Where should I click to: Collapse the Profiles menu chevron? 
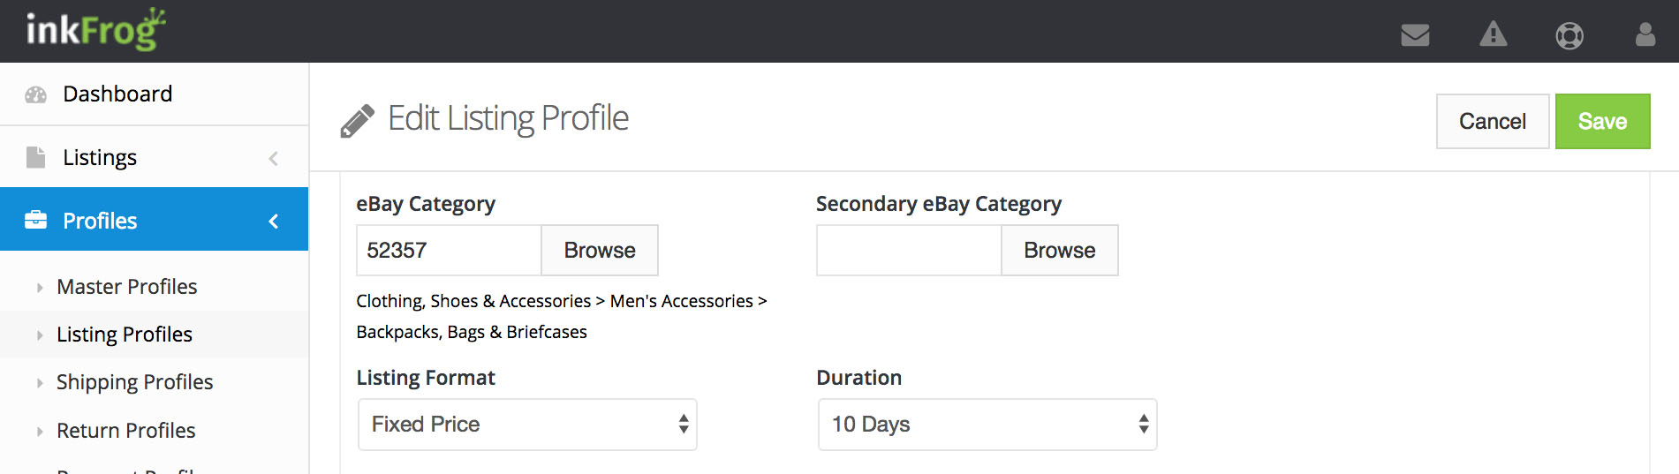click(x=273, y=221)
